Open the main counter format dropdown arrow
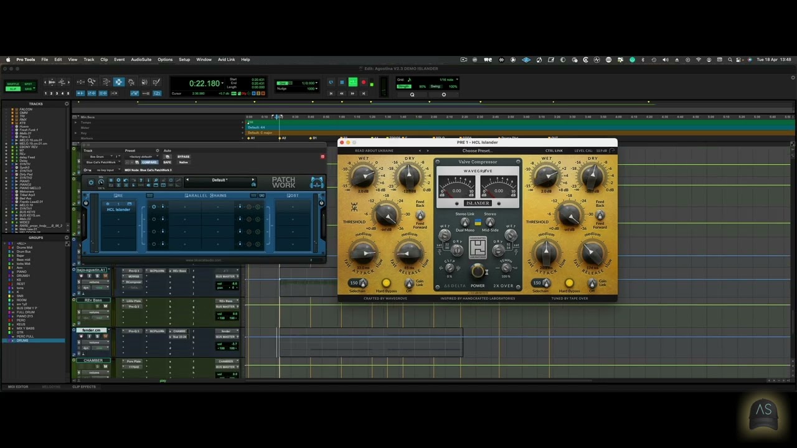Image resolution: width=797 pixels, height=448 pixels. click(222, 83)
